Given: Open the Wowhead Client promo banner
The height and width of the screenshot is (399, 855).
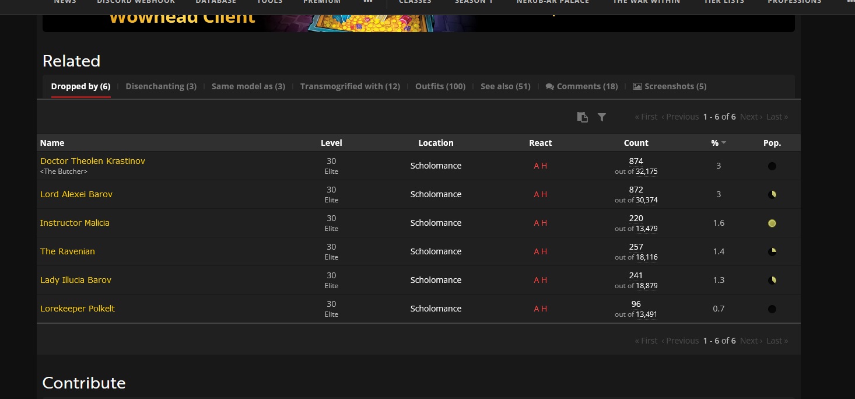Looking at the screenshot, I should (x=419, y=23).
